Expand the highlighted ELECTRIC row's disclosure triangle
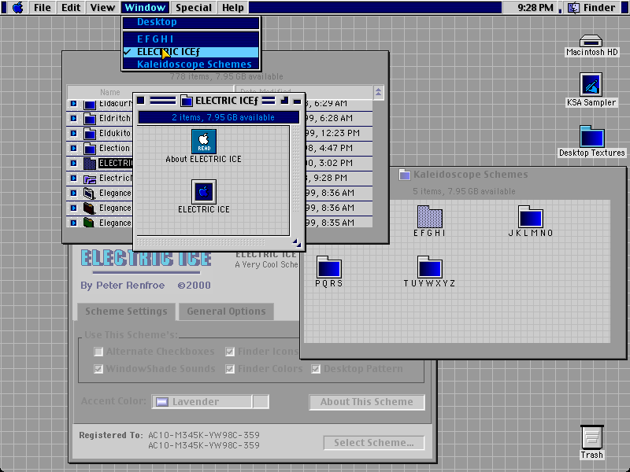Viewport: 630px width, 472px height. pos(73,163)
